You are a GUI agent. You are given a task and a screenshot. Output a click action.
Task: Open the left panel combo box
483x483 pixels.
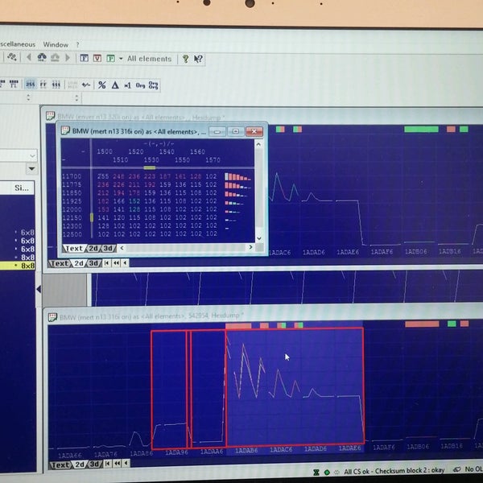[19, 156]
